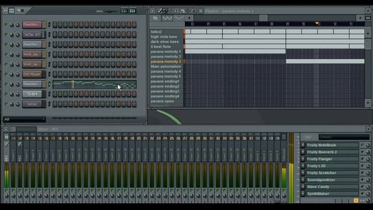This screenshot has width=373, height=210.
Task: Click the zigzag wave icon in Playlist toolbar
Action: coord(167,18)
